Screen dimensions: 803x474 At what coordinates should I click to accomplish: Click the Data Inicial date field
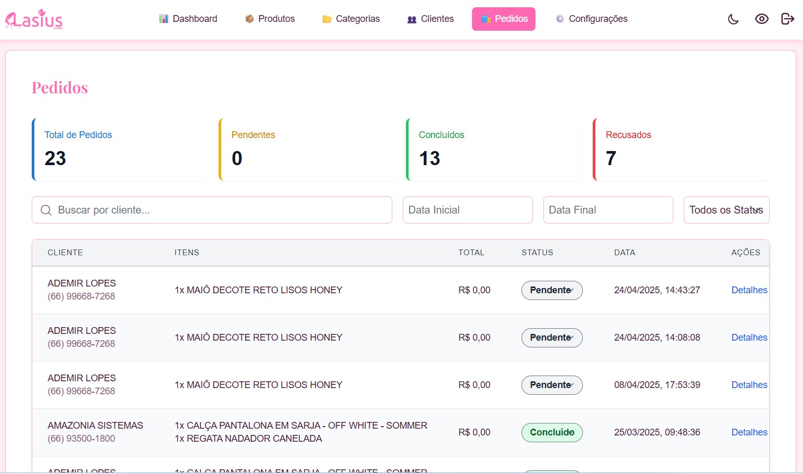(468, 210)
